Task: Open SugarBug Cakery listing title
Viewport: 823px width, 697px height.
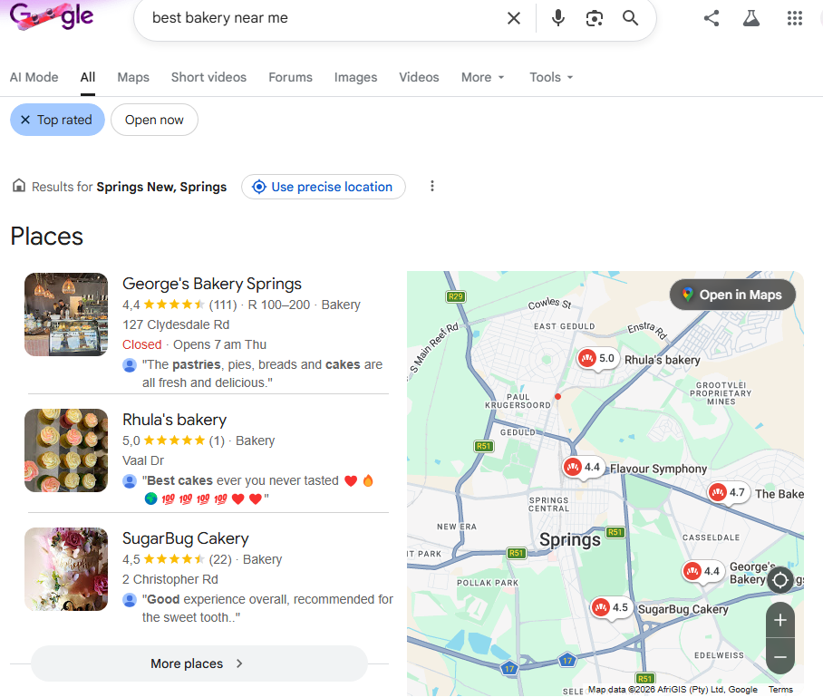Action: click(x=185, y=538)
